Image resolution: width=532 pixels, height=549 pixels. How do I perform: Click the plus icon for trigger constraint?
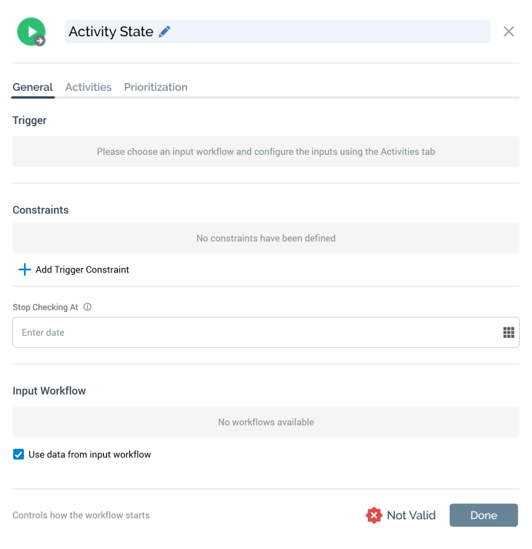tap(25, 269)
